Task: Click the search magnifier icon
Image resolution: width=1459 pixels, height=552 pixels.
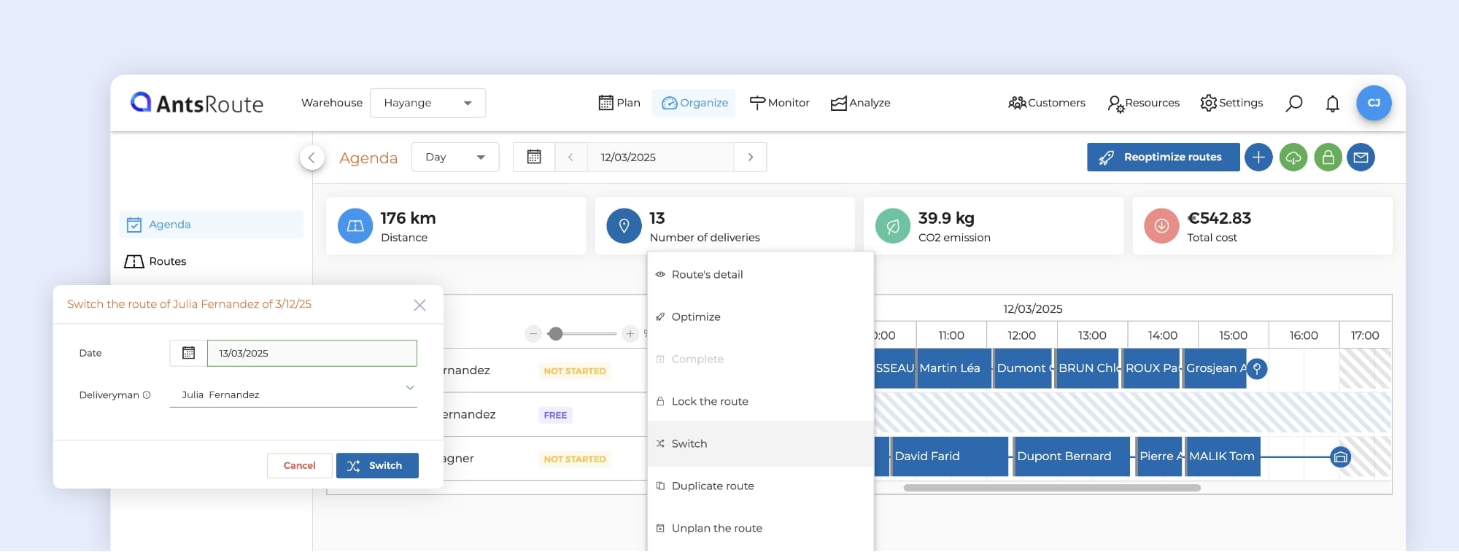Action: click(x=1293, y=104)
